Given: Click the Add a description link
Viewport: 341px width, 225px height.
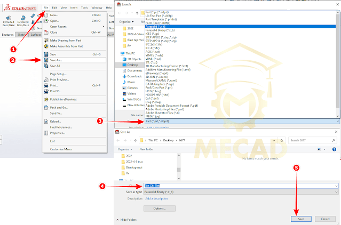Looking at the screenshot, I should pyautogui.click(x=156, y=199).
